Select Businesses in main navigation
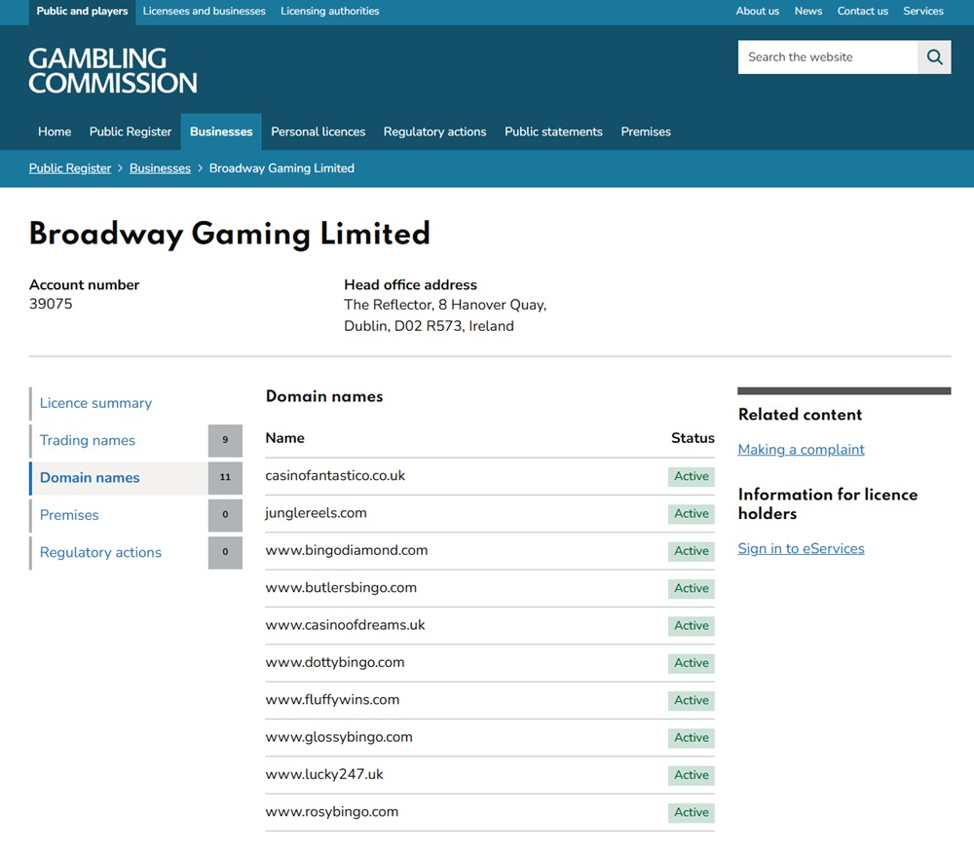This screenshot has width=974, height=849. coord(221,131)
